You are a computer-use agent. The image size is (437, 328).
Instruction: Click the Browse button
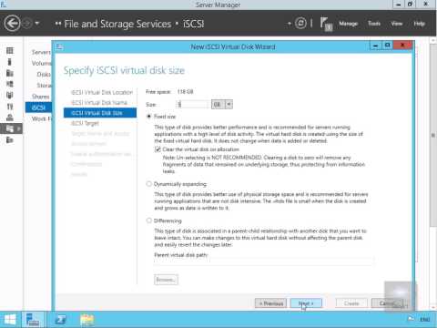[166, 280]
